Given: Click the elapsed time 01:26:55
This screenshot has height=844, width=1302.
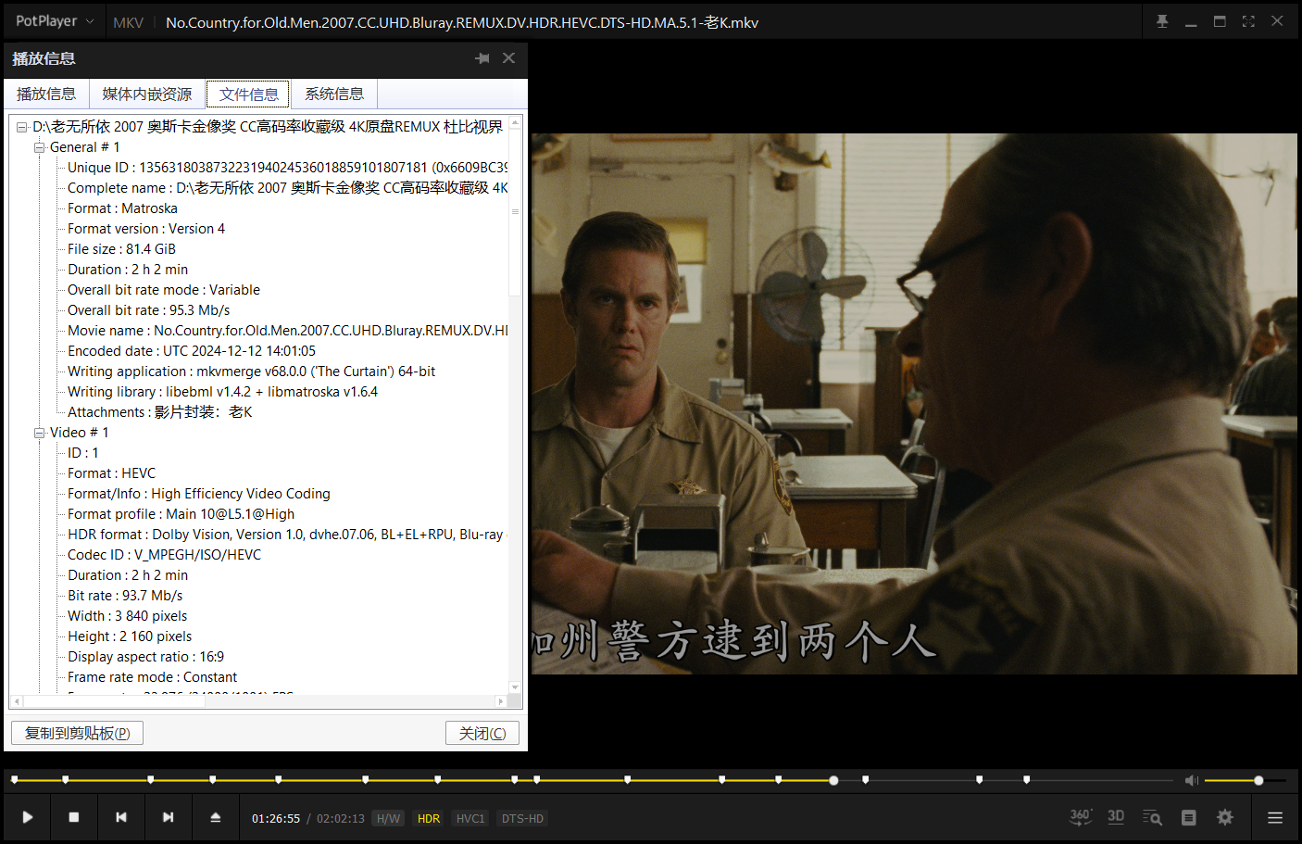Looking at the screenshot, I should [276, 818].
